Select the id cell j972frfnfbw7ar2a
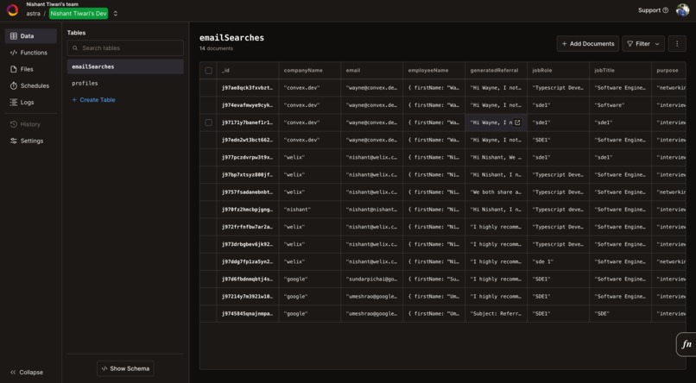 pos(248,227)
